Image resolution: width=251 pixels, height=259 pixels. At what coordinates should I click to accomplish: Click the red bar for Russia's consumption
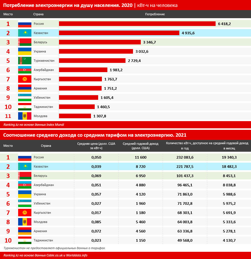click(x=137, y=24)
